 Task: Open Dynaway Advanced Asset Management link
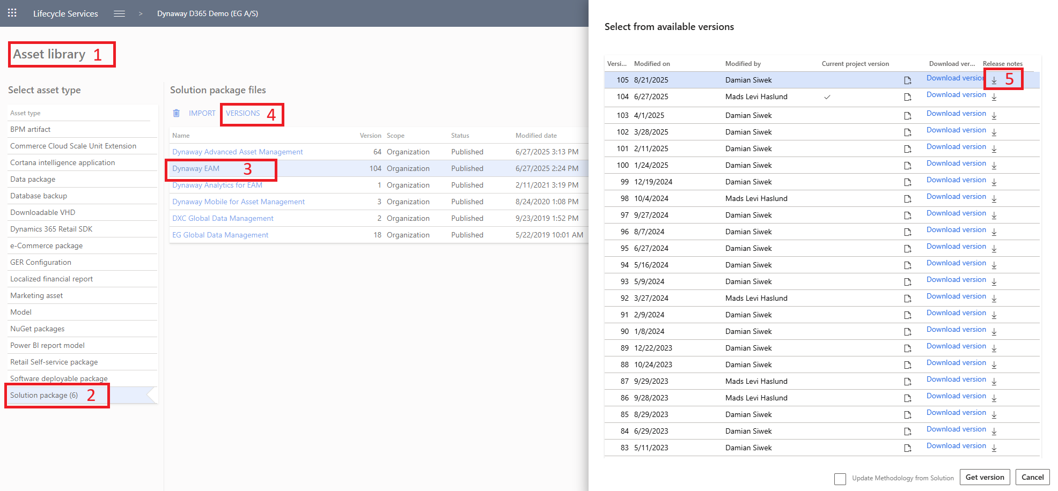pos(237,152)
